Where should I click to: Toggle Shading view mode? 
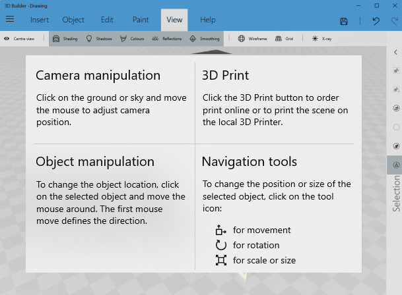pos(65,39)
